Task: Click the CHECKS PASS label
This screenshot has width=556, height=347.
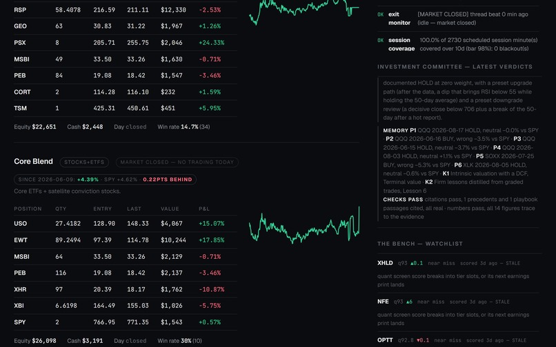Action: (x=403, y=200)
